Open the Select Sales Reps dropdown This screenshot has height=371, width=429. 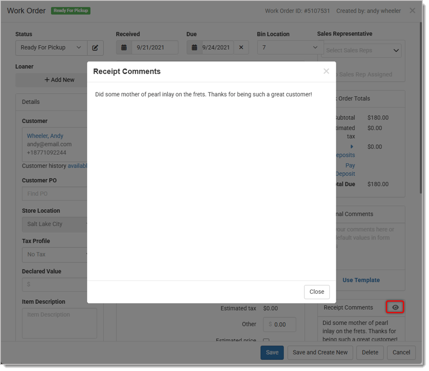[361, 50]
